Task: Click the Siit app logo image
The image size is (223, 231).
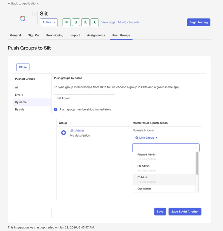Action: tap(23, 18)
